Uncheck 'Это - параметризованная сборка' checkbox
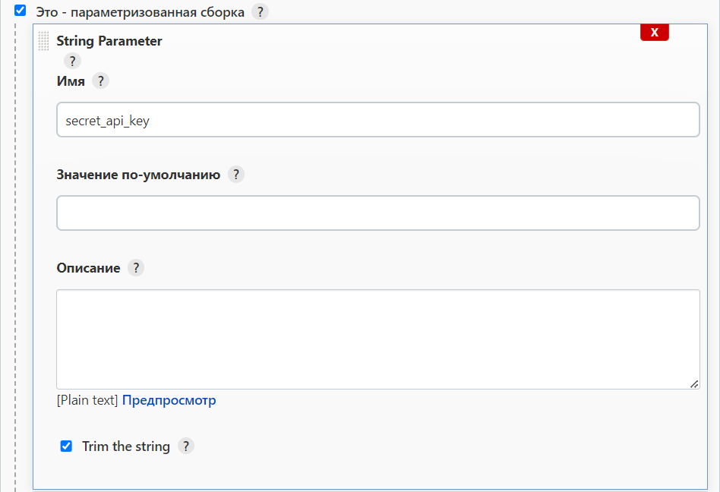720x492 pixels. (x=19, y=11)
